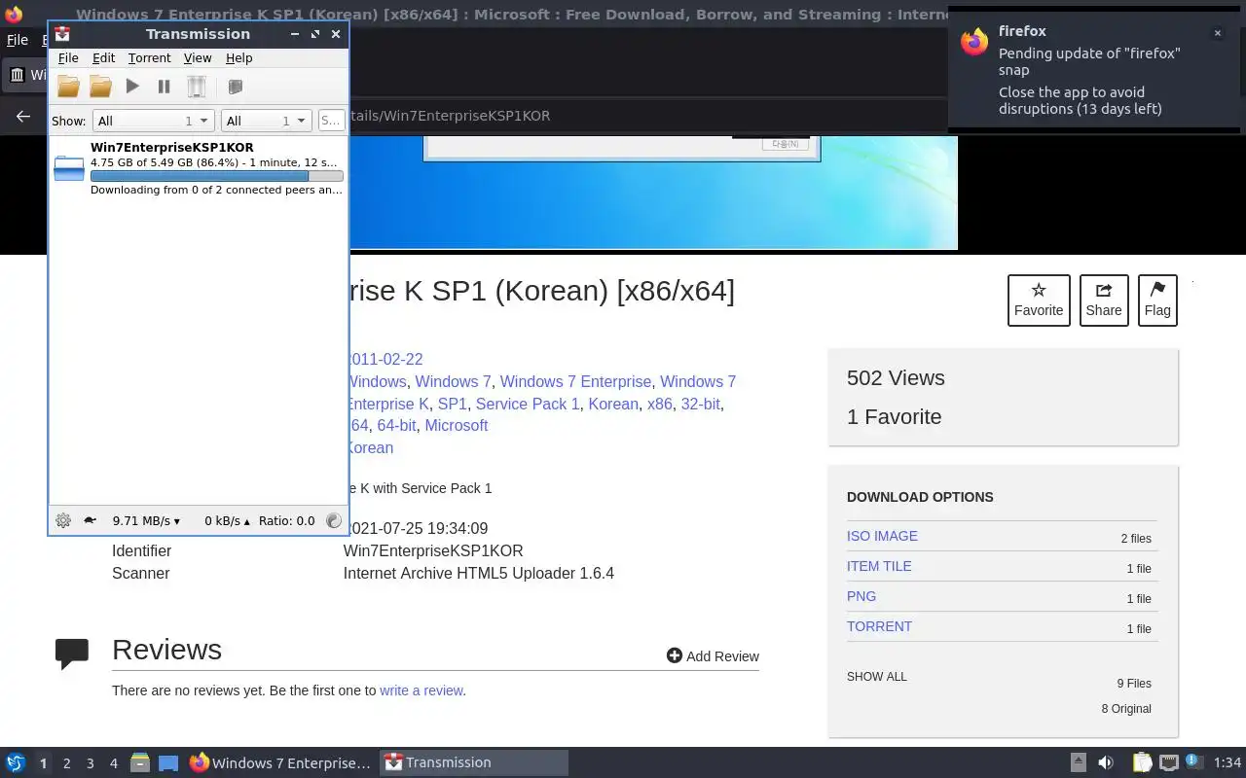Image resolution: width=1246 pixels, height=778 pixels.
Task: Switch to workspace 4 in the taskbar
Action: point(114,763)
